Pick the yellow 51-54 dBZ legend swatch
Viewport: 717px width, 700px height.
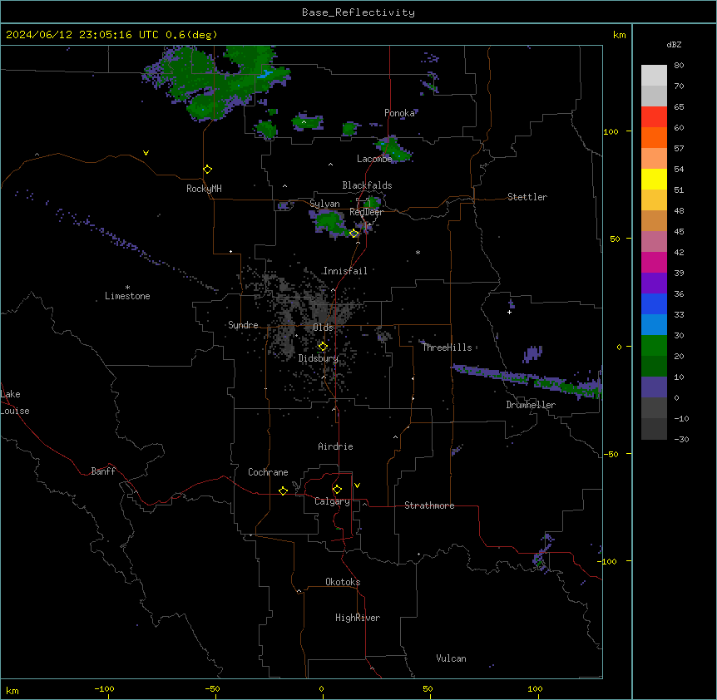(x=654, y=179)
